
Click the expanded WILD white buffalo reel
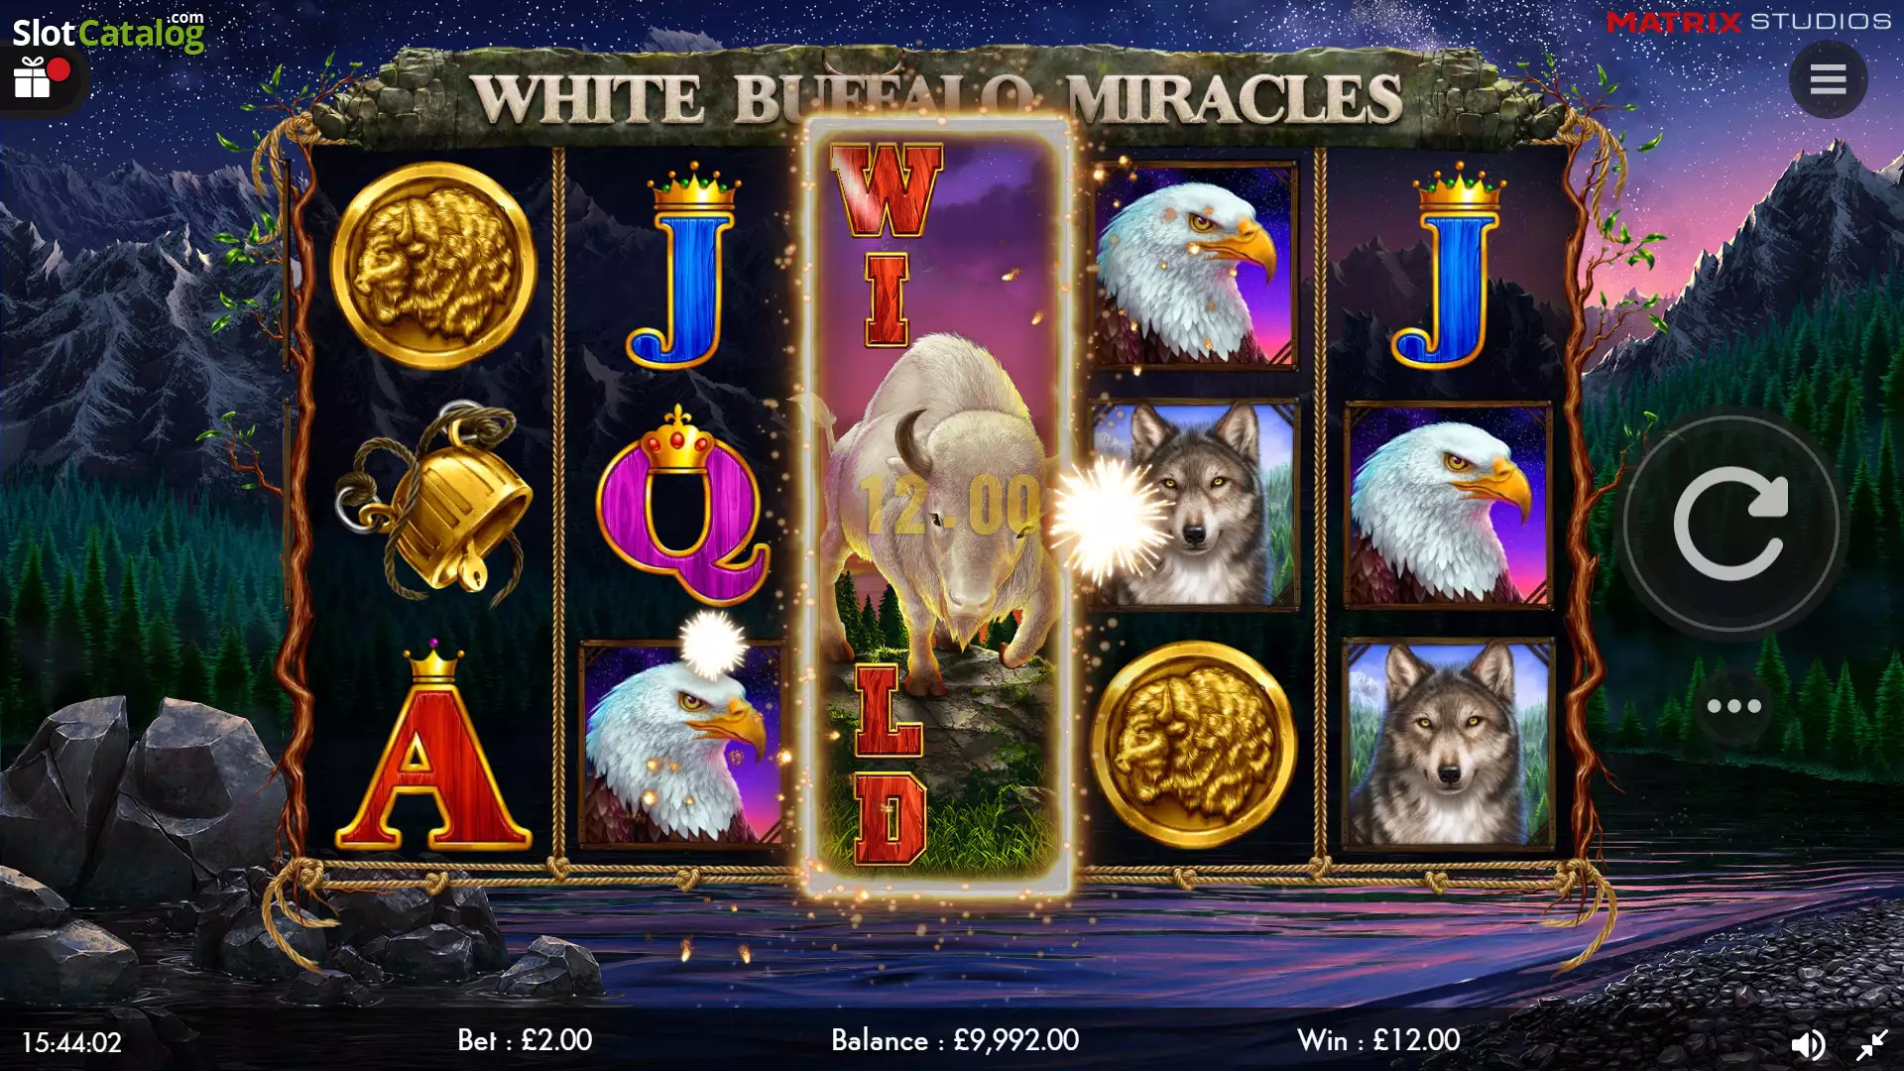[x=938, y=506]
